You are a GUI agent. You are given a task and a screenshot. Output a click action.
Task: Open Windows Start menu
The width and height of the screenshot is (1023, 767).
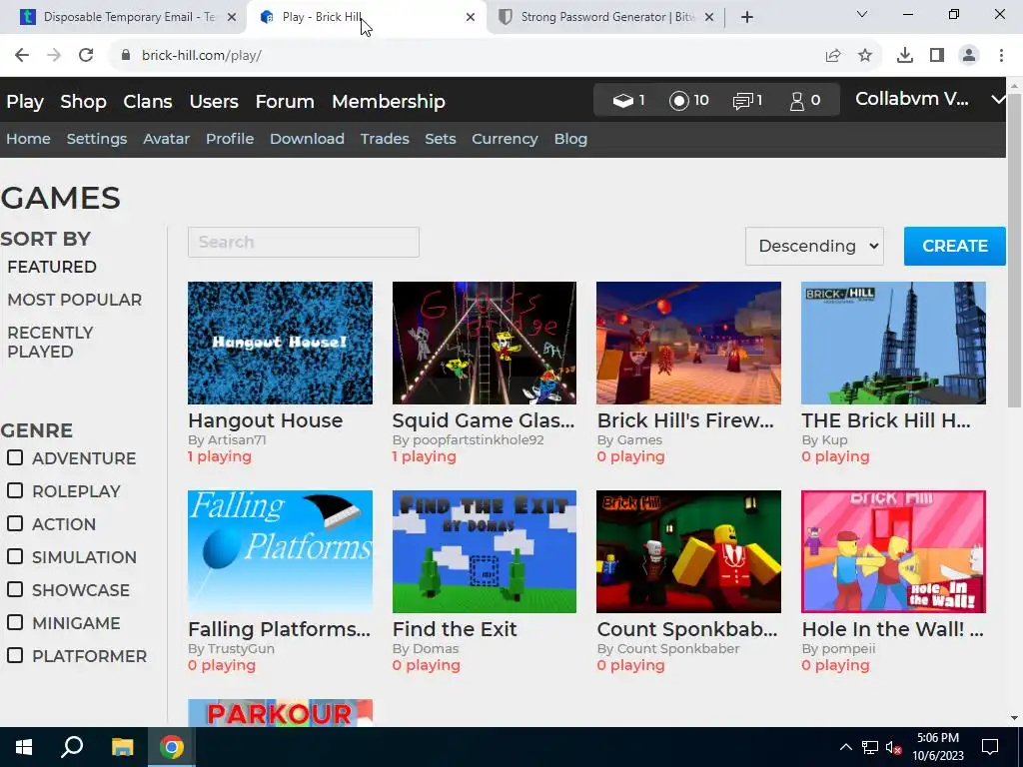point(24,747)
